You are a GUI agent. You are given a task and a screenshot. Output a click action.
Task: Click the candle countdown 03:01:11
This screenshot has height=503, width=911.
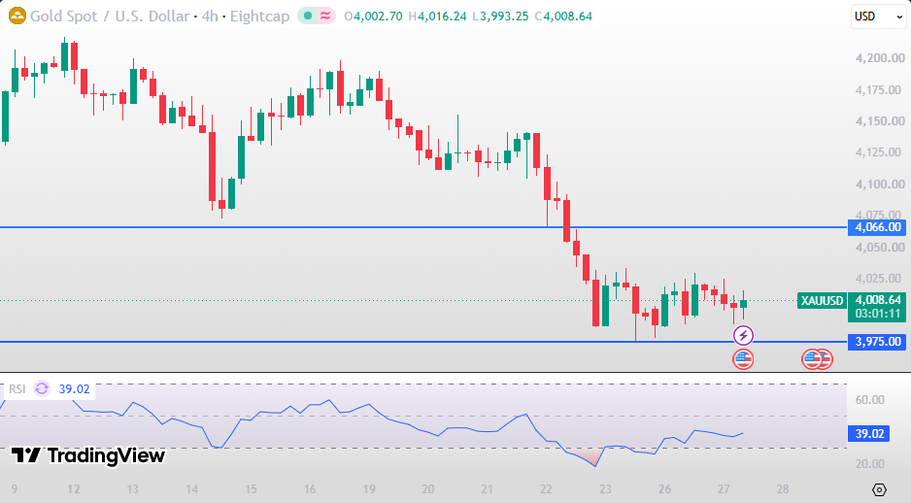(878, 314)
